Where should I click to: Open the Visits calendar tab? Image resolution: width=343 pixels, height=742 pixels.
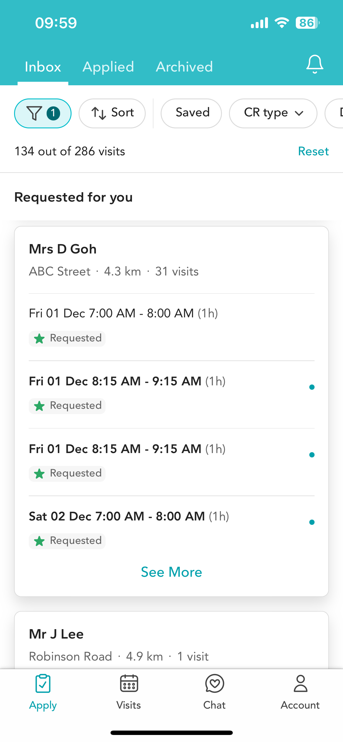click(129, 692)
